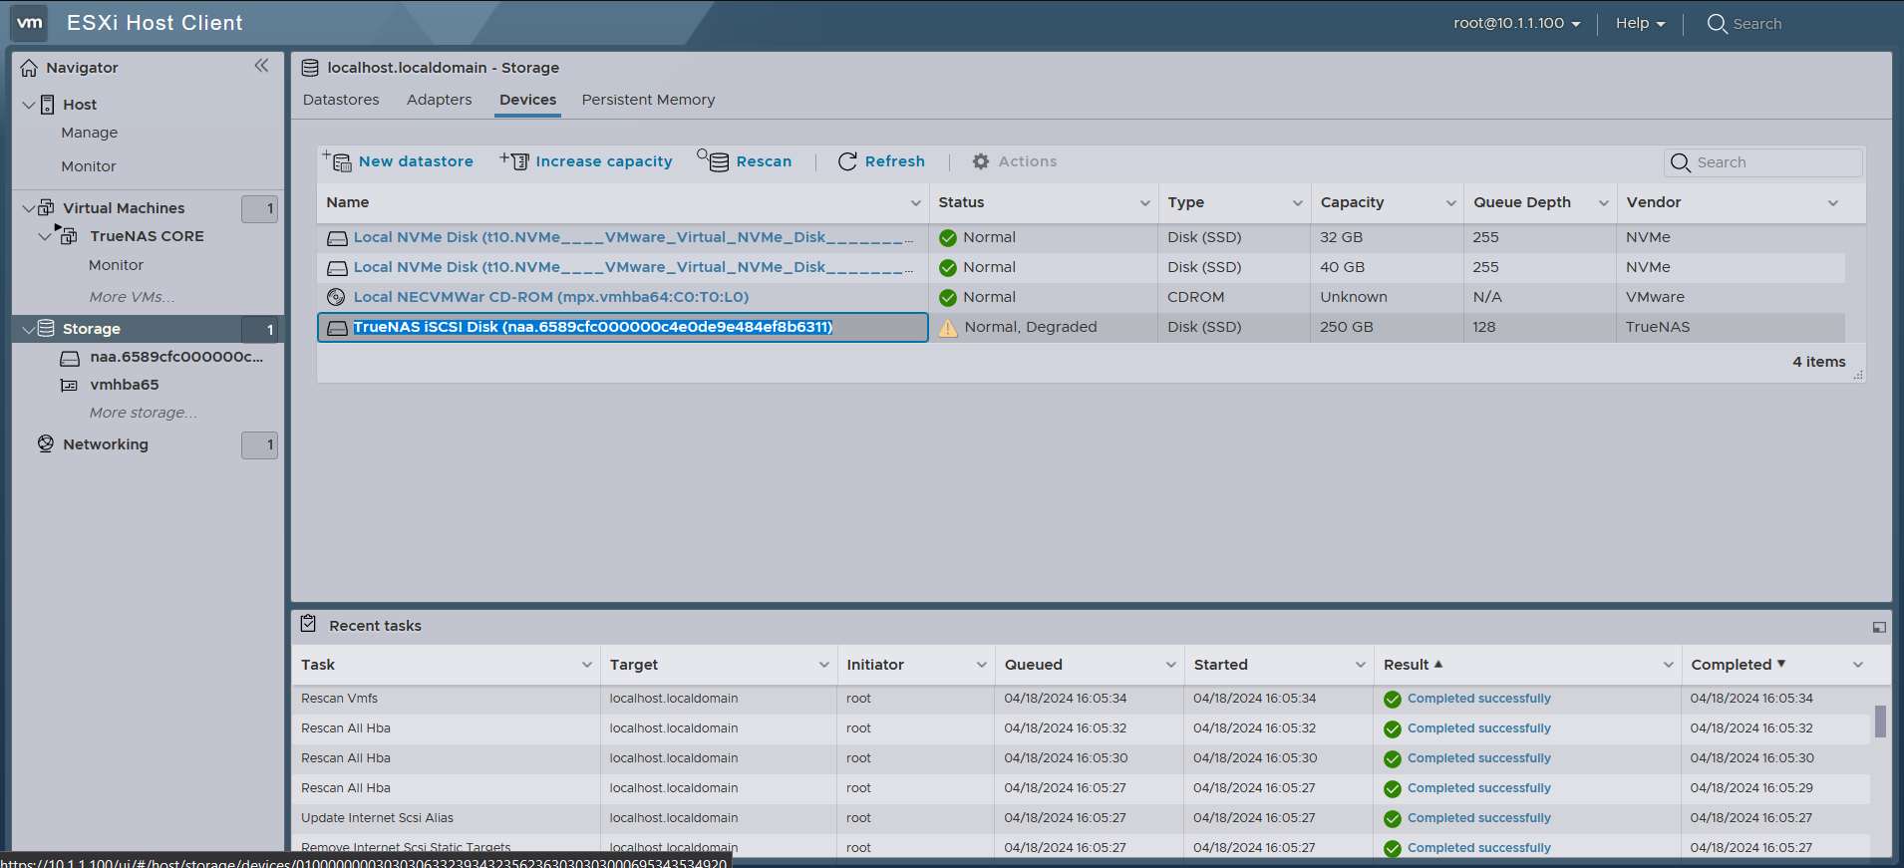1904x868 pixels.
Task: Switch to the Adapters tab
Action: click(439, 100)
